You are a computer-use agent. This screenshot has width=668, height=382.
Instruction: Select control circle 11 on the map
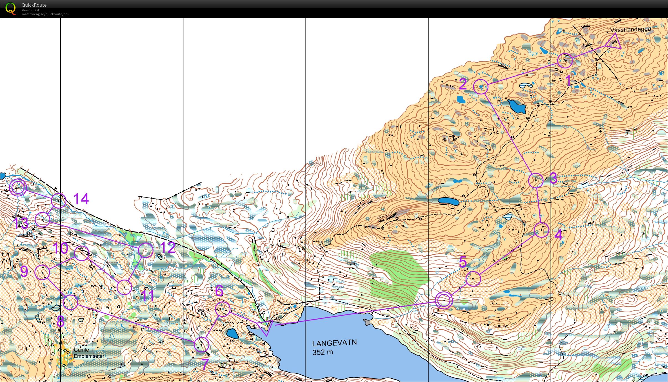(124, 287)
